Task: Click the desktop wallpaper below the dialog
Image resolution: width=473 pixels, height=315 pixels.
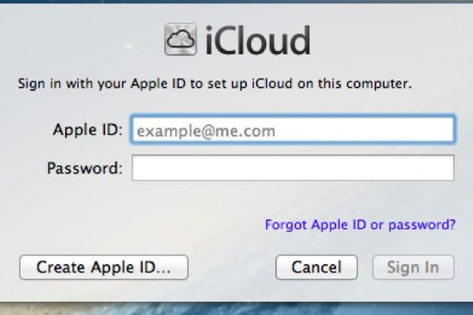Action: point(237,309)
